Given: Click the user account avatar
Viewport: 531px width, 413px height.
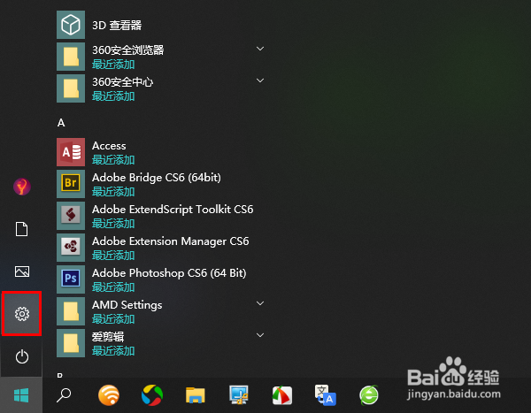Looking at the screenshot, I should (22, 187).
